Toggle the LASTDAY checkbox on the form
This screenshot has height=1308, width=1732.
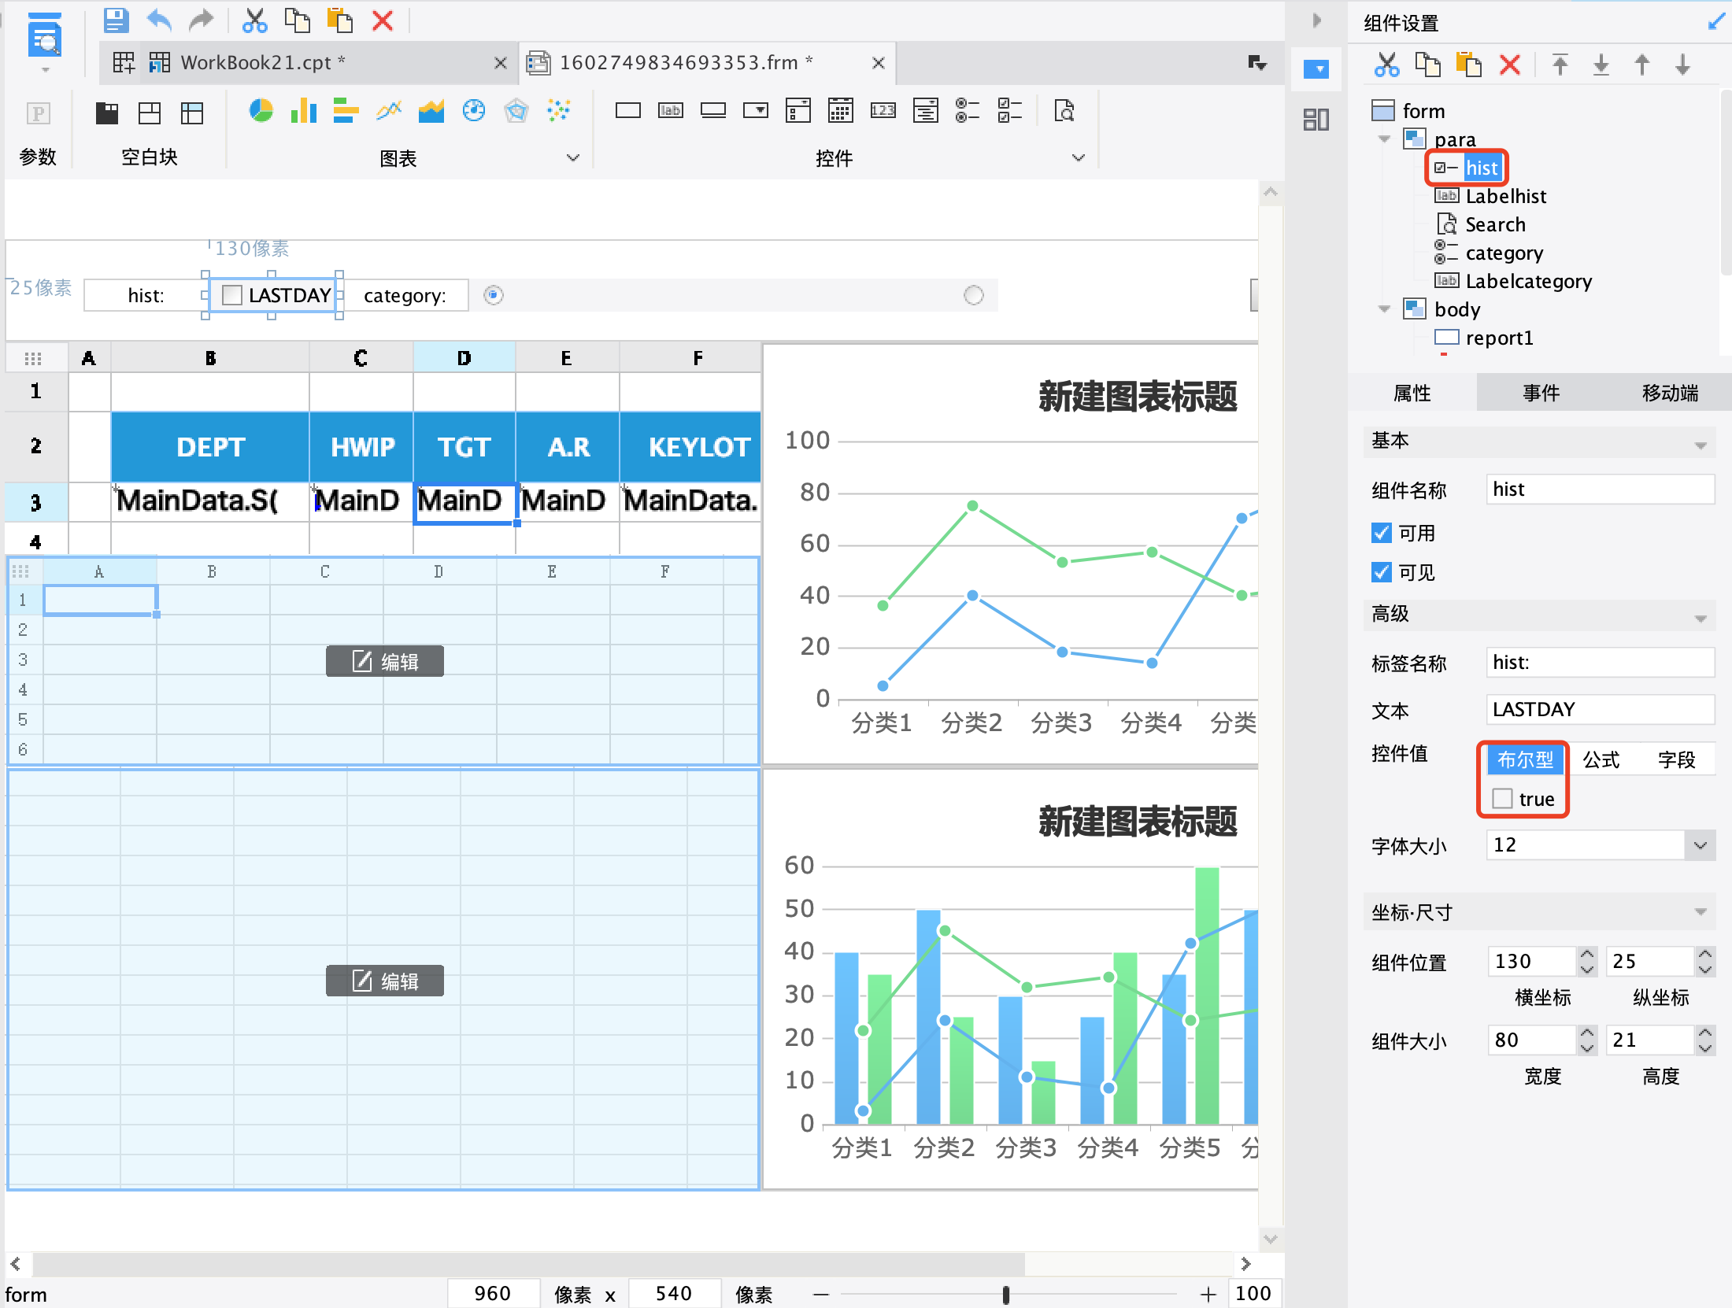coord(231,295)
